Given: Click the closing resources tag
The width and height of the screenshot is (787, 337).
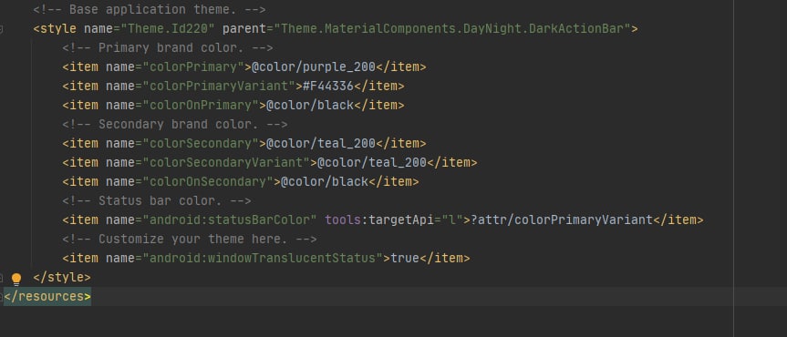Looking at the screenshot, I should [x=47, y=296].
